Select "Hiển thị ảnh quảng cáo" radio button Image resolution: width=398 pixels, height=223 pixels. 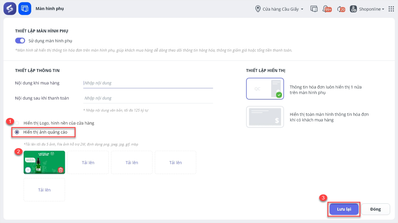[x=17, y=132]
